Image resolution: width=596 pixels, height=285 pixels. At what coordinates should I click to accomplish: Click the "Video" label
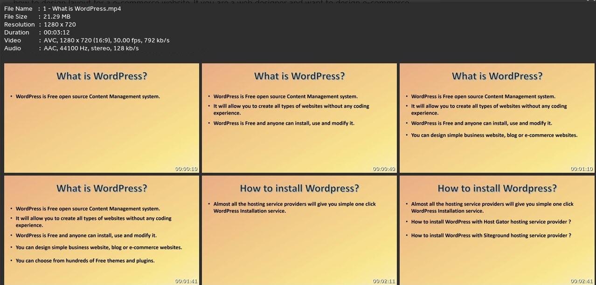point(13,40)
